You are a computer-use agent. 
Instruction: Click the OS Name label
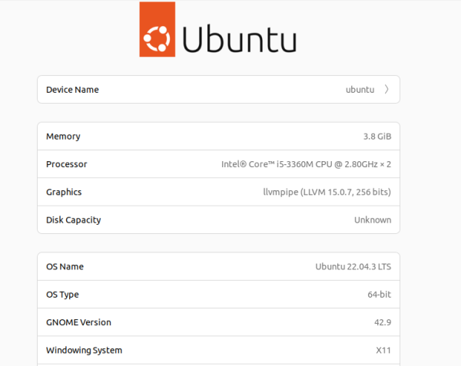[x=65, y=267]
